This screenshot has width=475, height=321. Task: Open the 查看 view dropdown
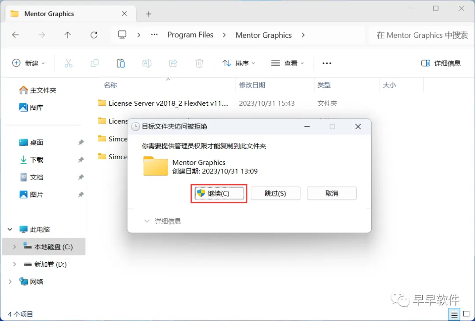click(x=288, y=63)
